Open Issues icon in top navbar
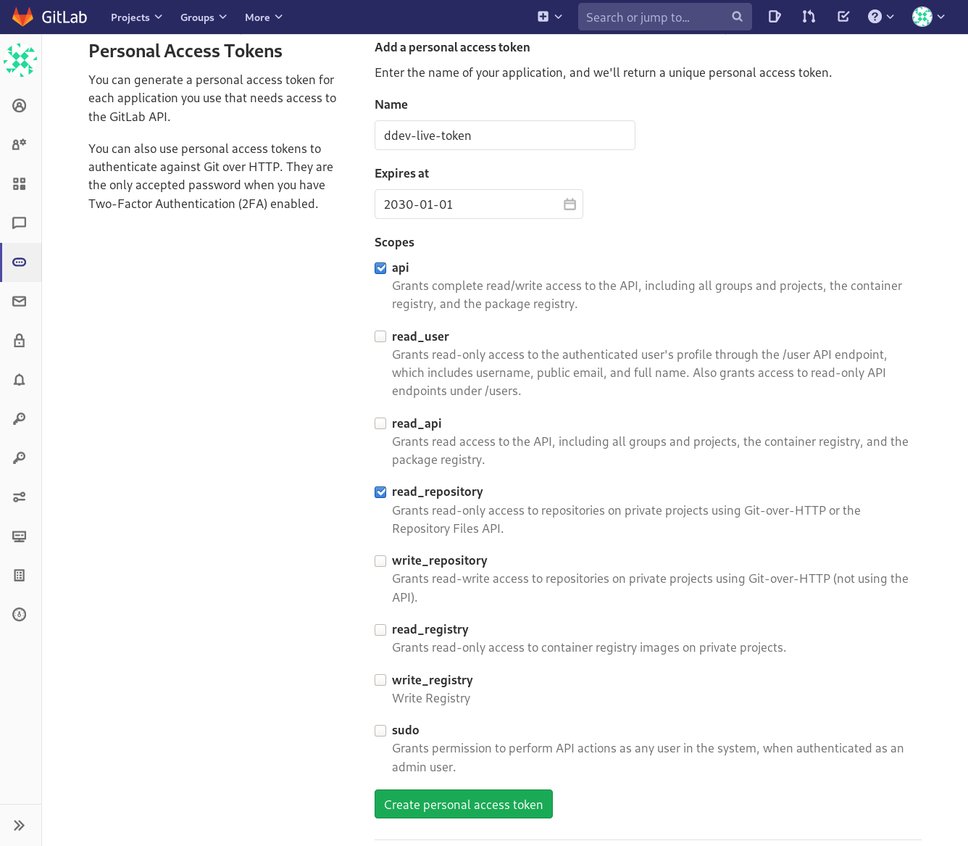 [x=775, y=17]
